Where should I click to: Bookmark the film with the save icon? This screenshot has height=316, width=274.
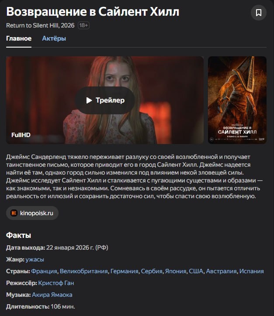click(x=258, y=13)
